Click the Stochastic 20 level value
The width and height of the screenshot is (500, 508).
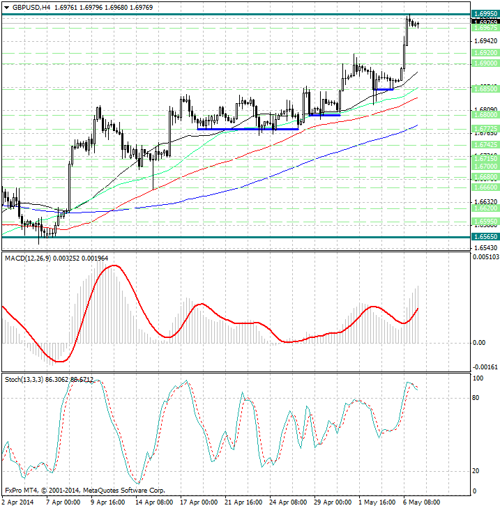476,471
